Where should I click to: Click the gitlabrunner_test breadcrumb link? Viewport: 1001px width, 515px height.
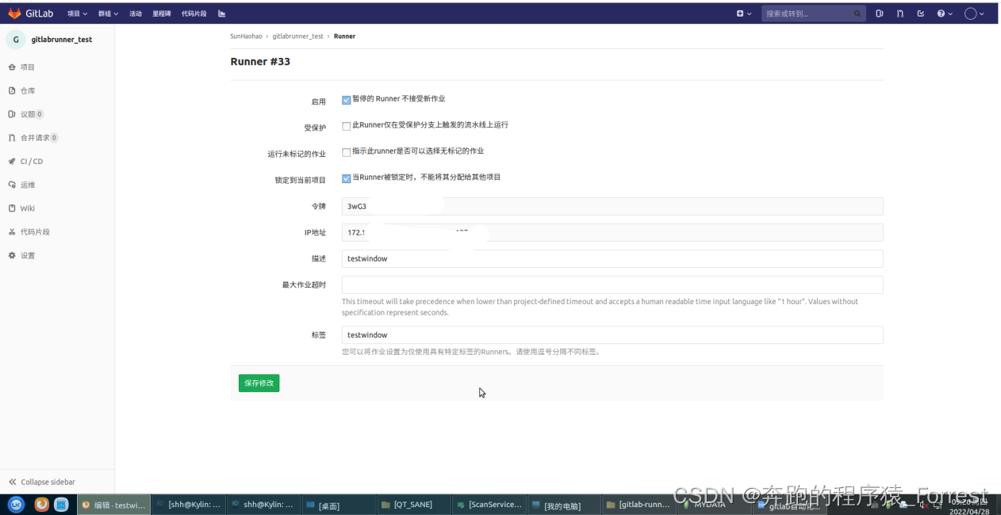point(297,36)
